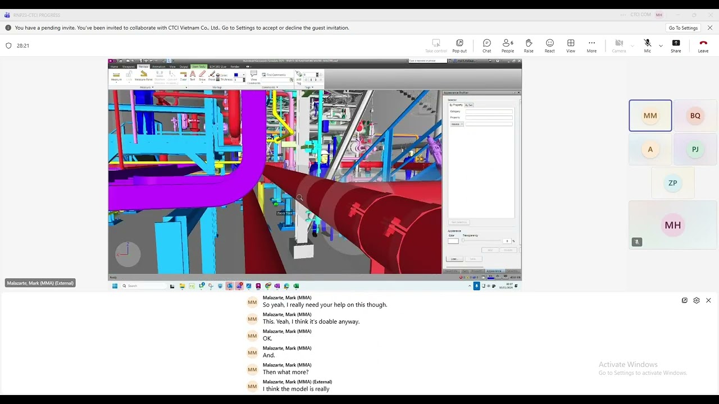The width and height of the screenshot is (719, 404).
Task: Open the People participants list
Action: 507,46
